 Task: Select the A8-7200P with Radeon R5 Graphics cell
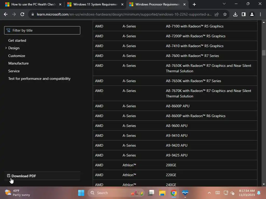tap(210, 36)
